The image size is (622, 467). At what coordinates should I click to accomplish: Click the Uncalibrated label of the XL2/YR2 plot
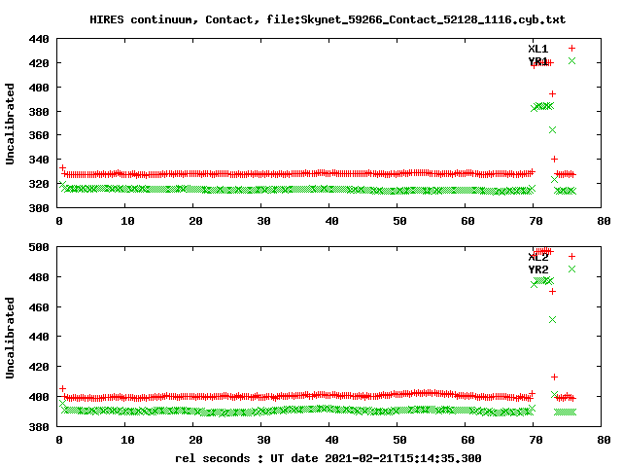10,338
